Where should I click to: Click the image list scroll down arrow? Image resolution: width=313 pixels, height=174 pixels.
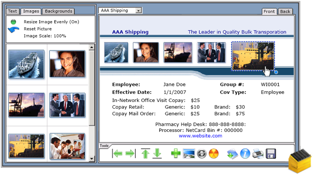(92, 159)
